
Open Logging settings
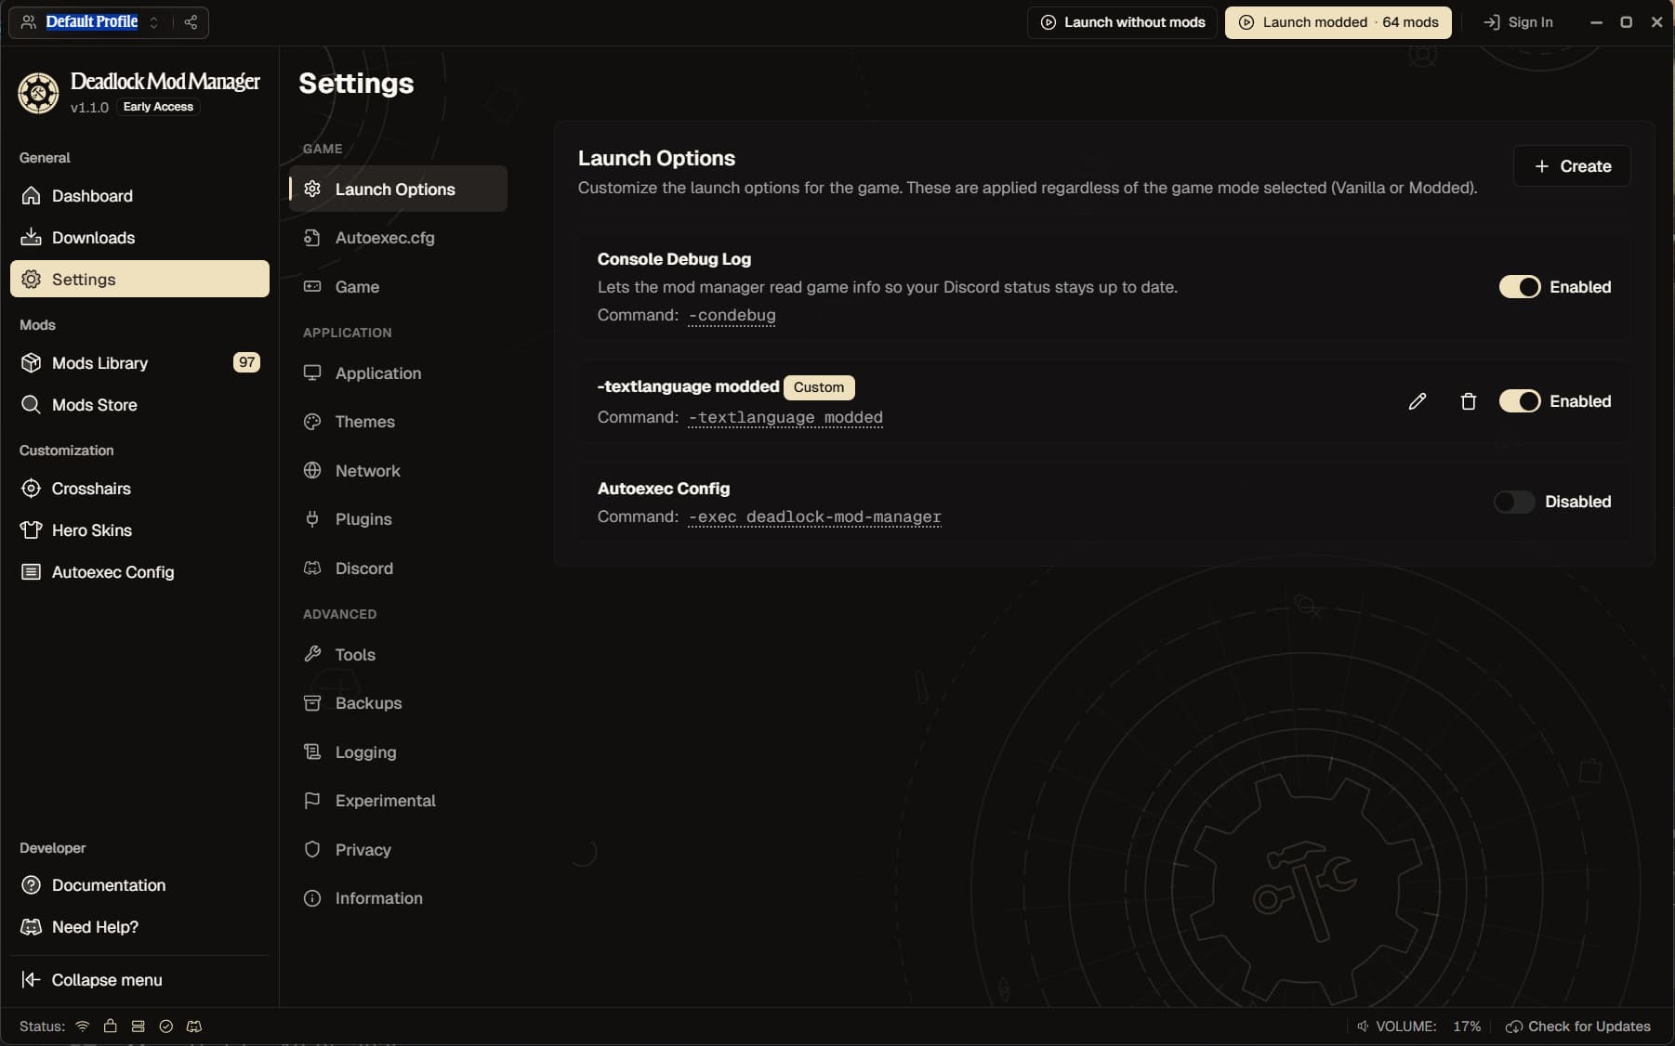[x=398, y=752]
